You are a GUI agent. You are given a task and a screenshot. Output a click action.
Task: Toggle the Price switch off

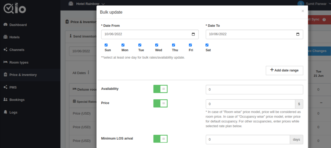pos(160,103)
